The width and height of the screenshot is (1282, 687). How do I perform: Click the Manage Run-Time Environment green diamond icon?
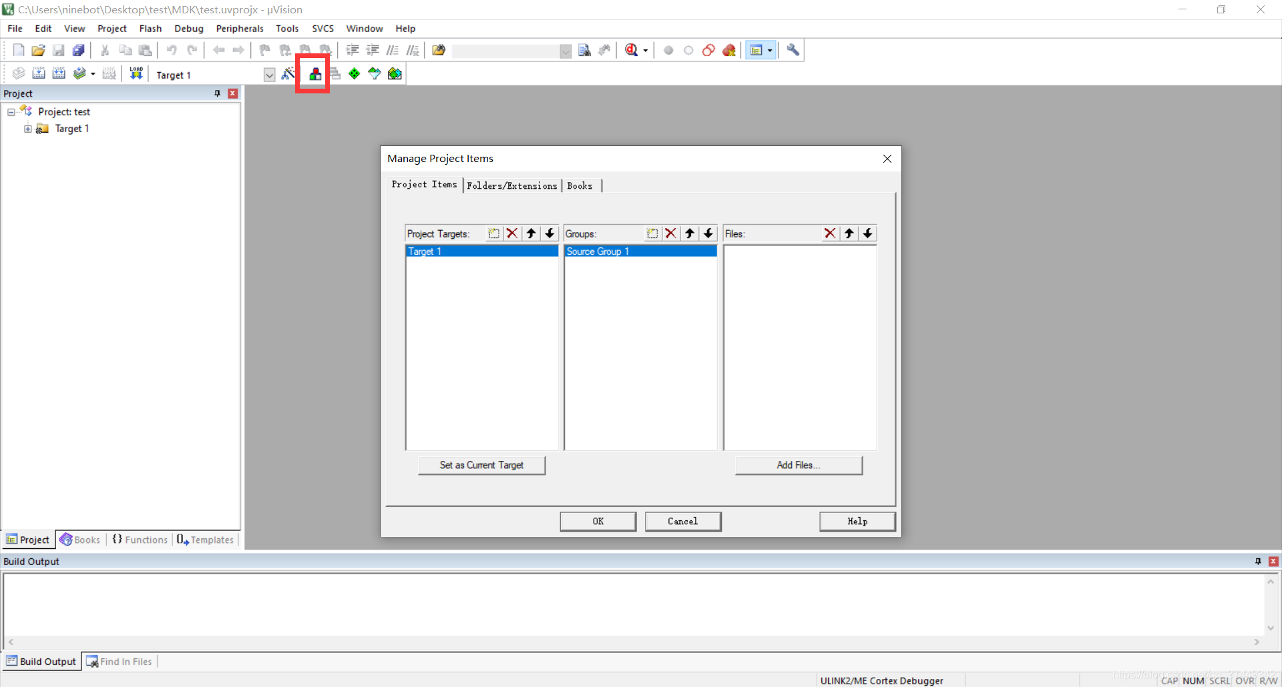pos(354,73)
